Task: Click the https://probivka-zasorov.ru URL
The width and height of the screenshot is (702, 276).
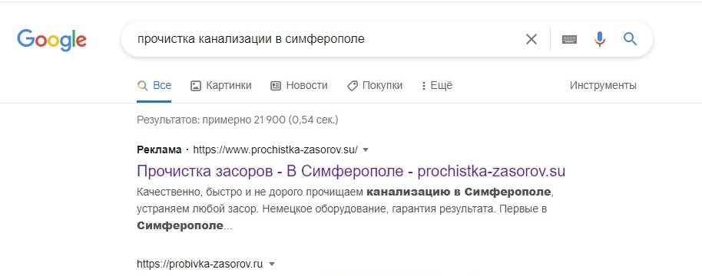Action: [200, 264]
